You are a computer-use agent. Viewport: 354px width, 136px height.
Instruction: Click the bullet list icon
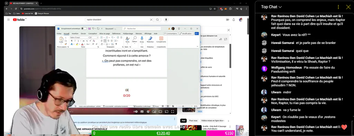(x=101, y=38)
